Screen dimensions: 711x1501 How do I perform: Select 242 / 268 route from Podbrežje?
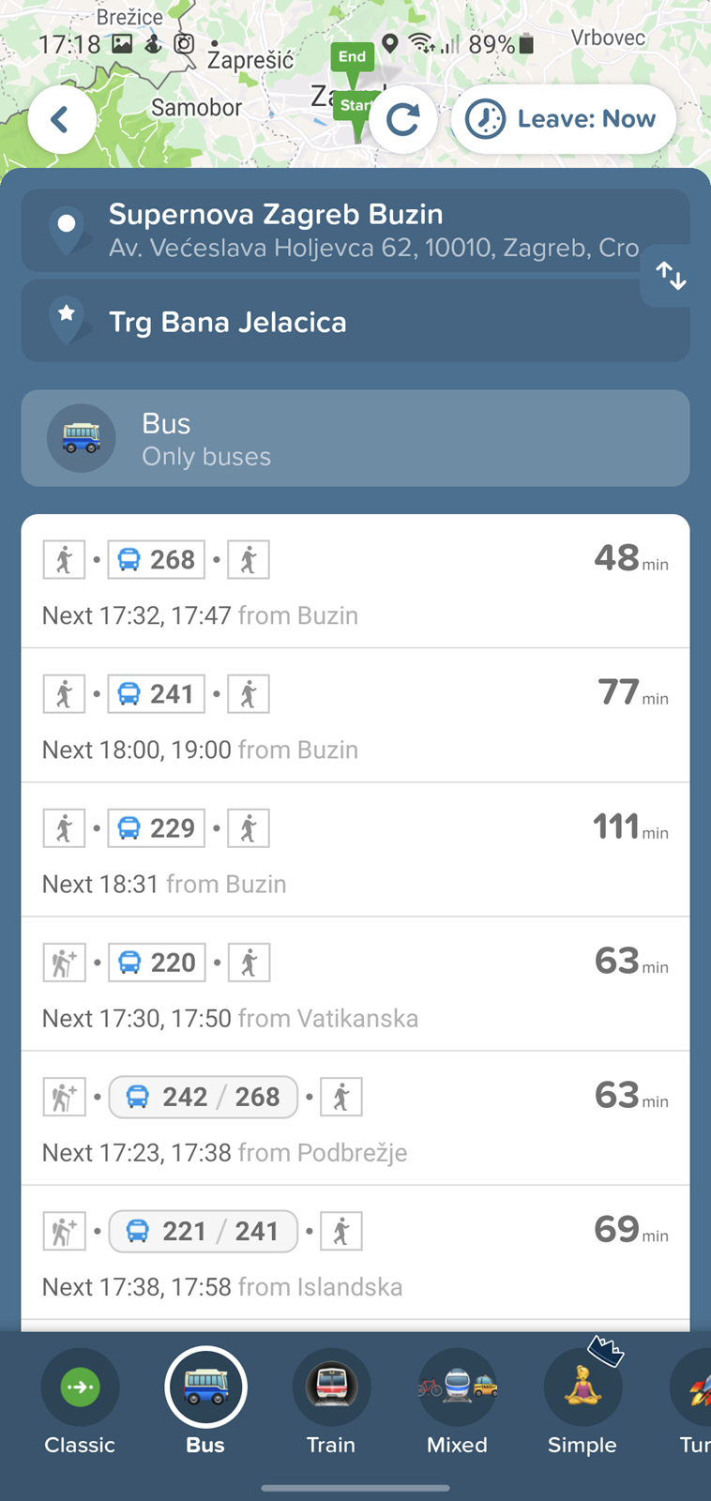355,1118
